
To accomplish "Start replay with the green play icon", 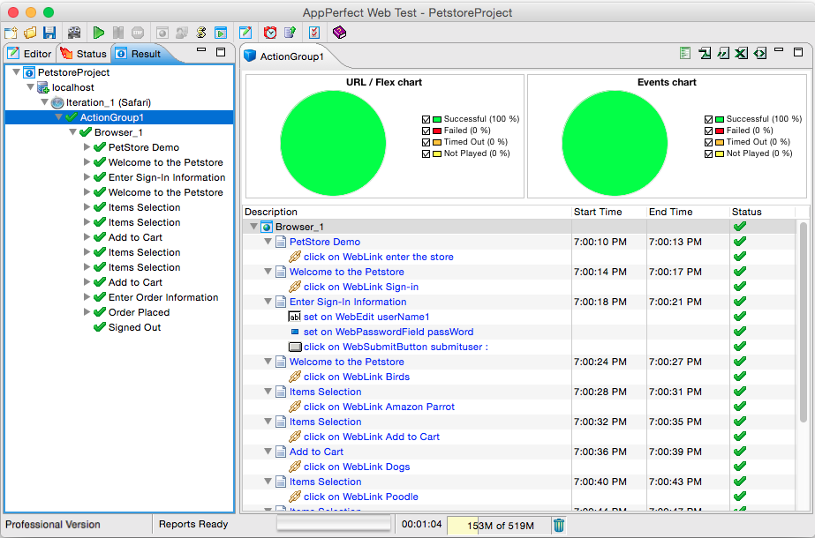I will (x=99, y=33).
